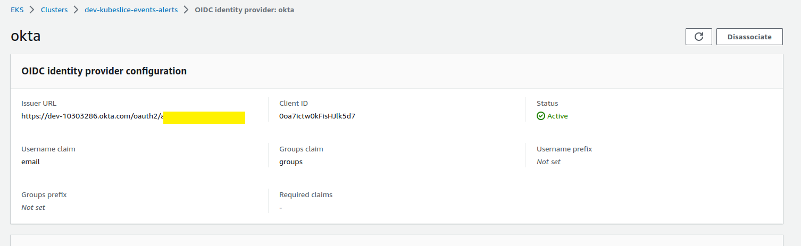Click the 'Active' status text
Image resolution: width=801 pixels, height=246 pixels.
click(x=557, y=116)
